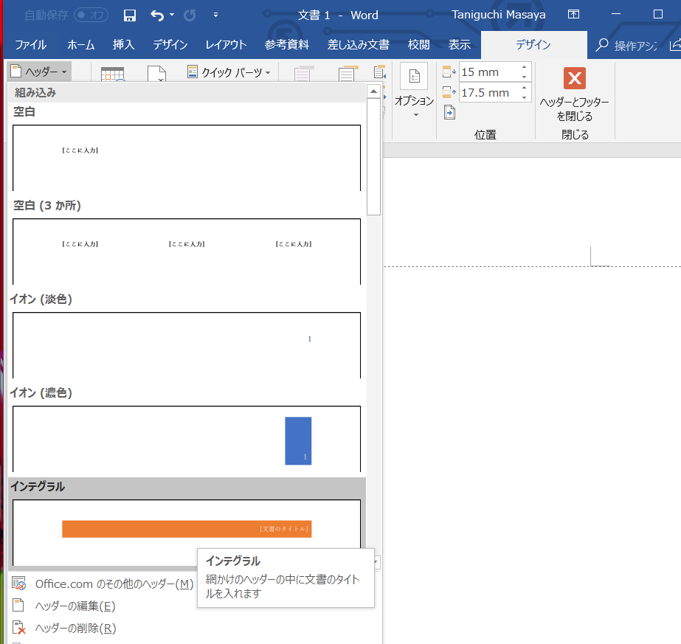Click the ヘッダーの削除 icon
This screenshot has height=644, width=681.
(18, 628)
